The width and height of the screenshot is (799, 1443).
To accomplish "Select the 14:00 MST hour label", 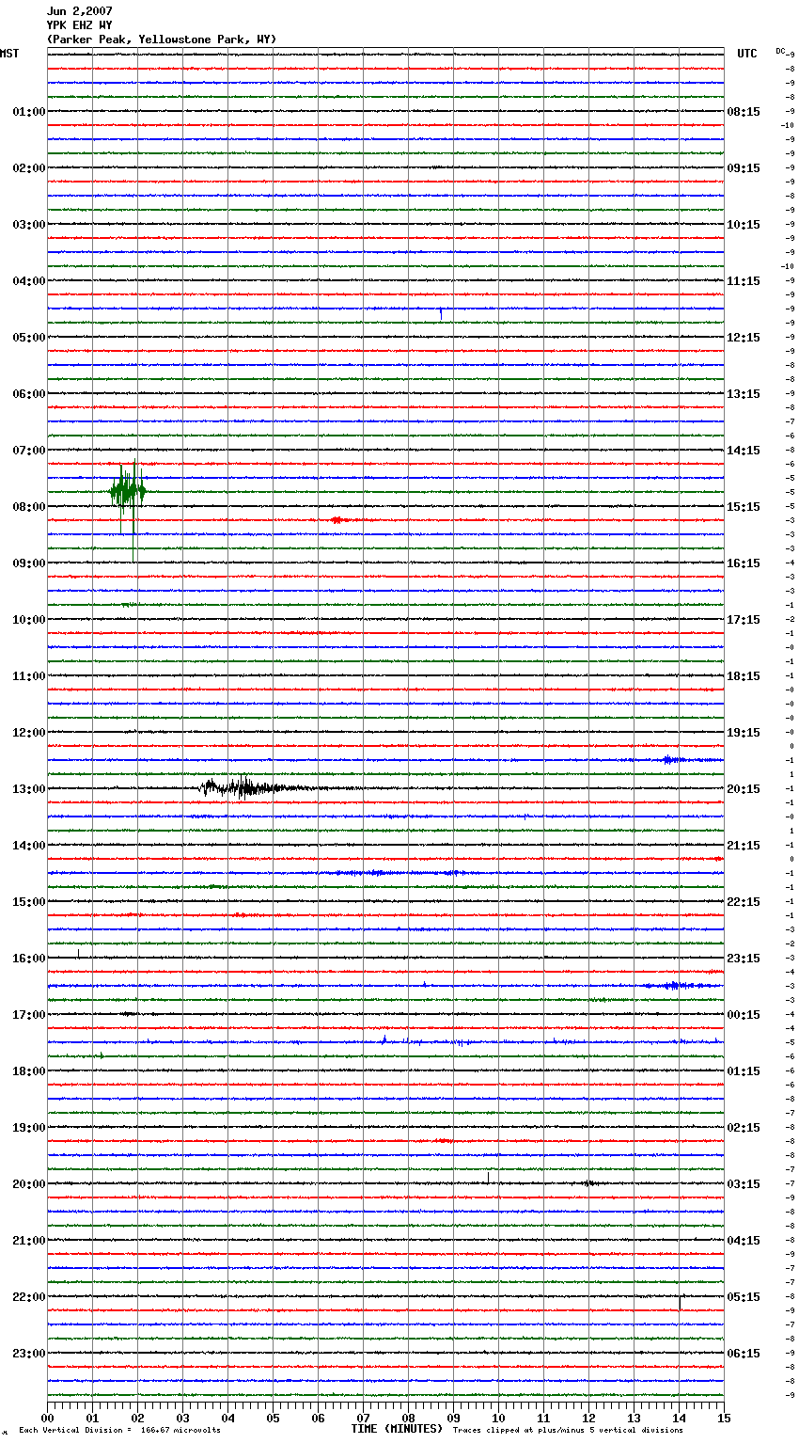I will tap(29, 846).
